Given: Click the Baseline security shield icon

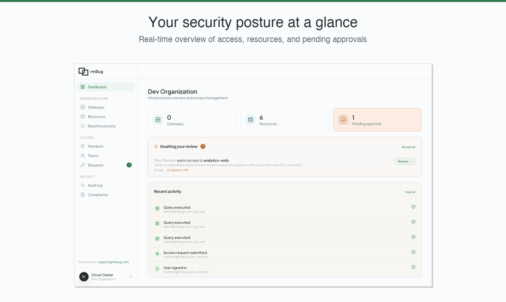Looking at the screenshot, I should 82,126.
